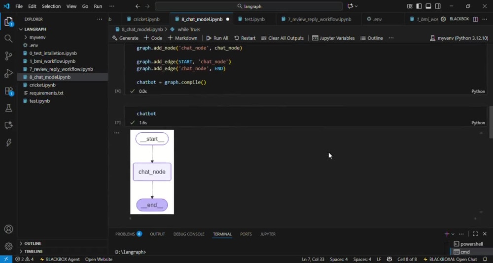
Task: Open Customize Layout icon
Action: (x=409, y=6)
